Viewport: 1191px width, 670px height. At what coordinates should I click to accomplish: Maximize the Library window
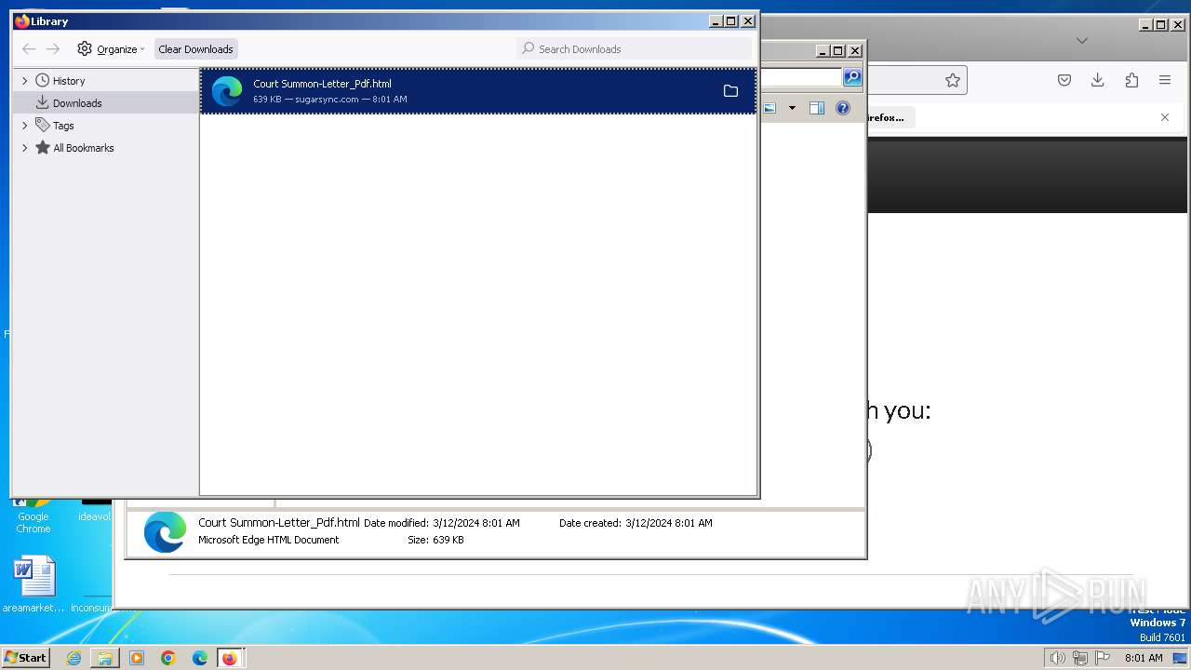click(x=731, y=21)
